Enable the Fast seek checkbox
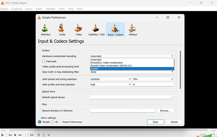 click(x=44, y=61)
